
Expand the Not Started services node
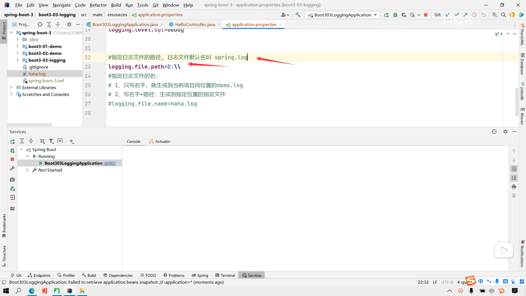[x=27, y=170]
